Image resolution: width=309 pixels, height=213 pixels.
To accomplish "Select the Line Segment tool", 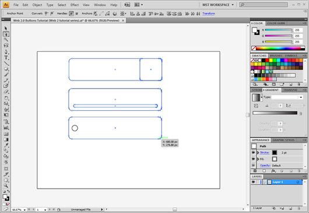I will point(6,63).
